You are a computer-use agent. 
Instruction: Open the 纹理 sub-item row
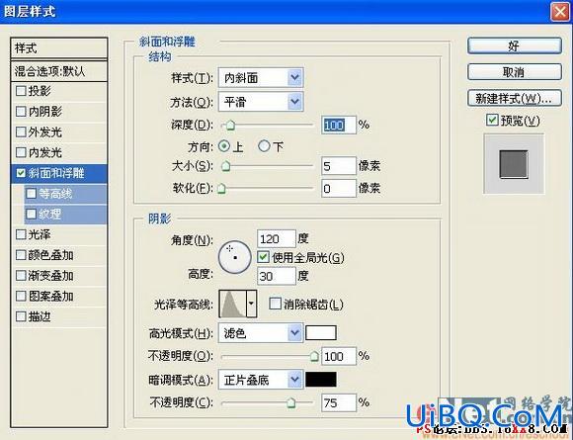point(65,214)
